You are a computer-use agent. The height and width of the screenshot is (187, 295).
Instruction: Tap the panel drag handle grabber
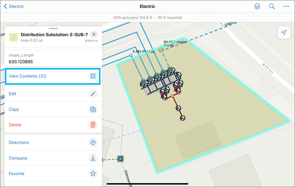(x=53, y=28)
